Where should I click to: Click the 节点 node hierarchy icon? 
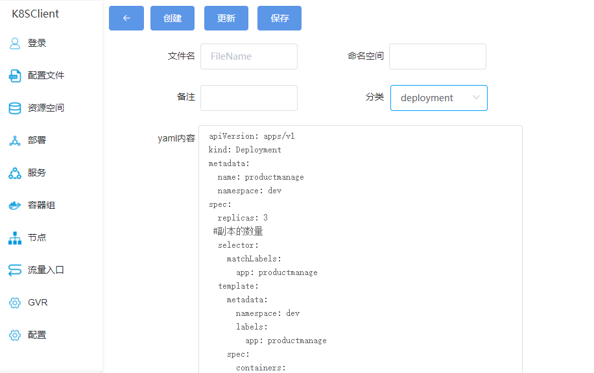coord(15,238)
